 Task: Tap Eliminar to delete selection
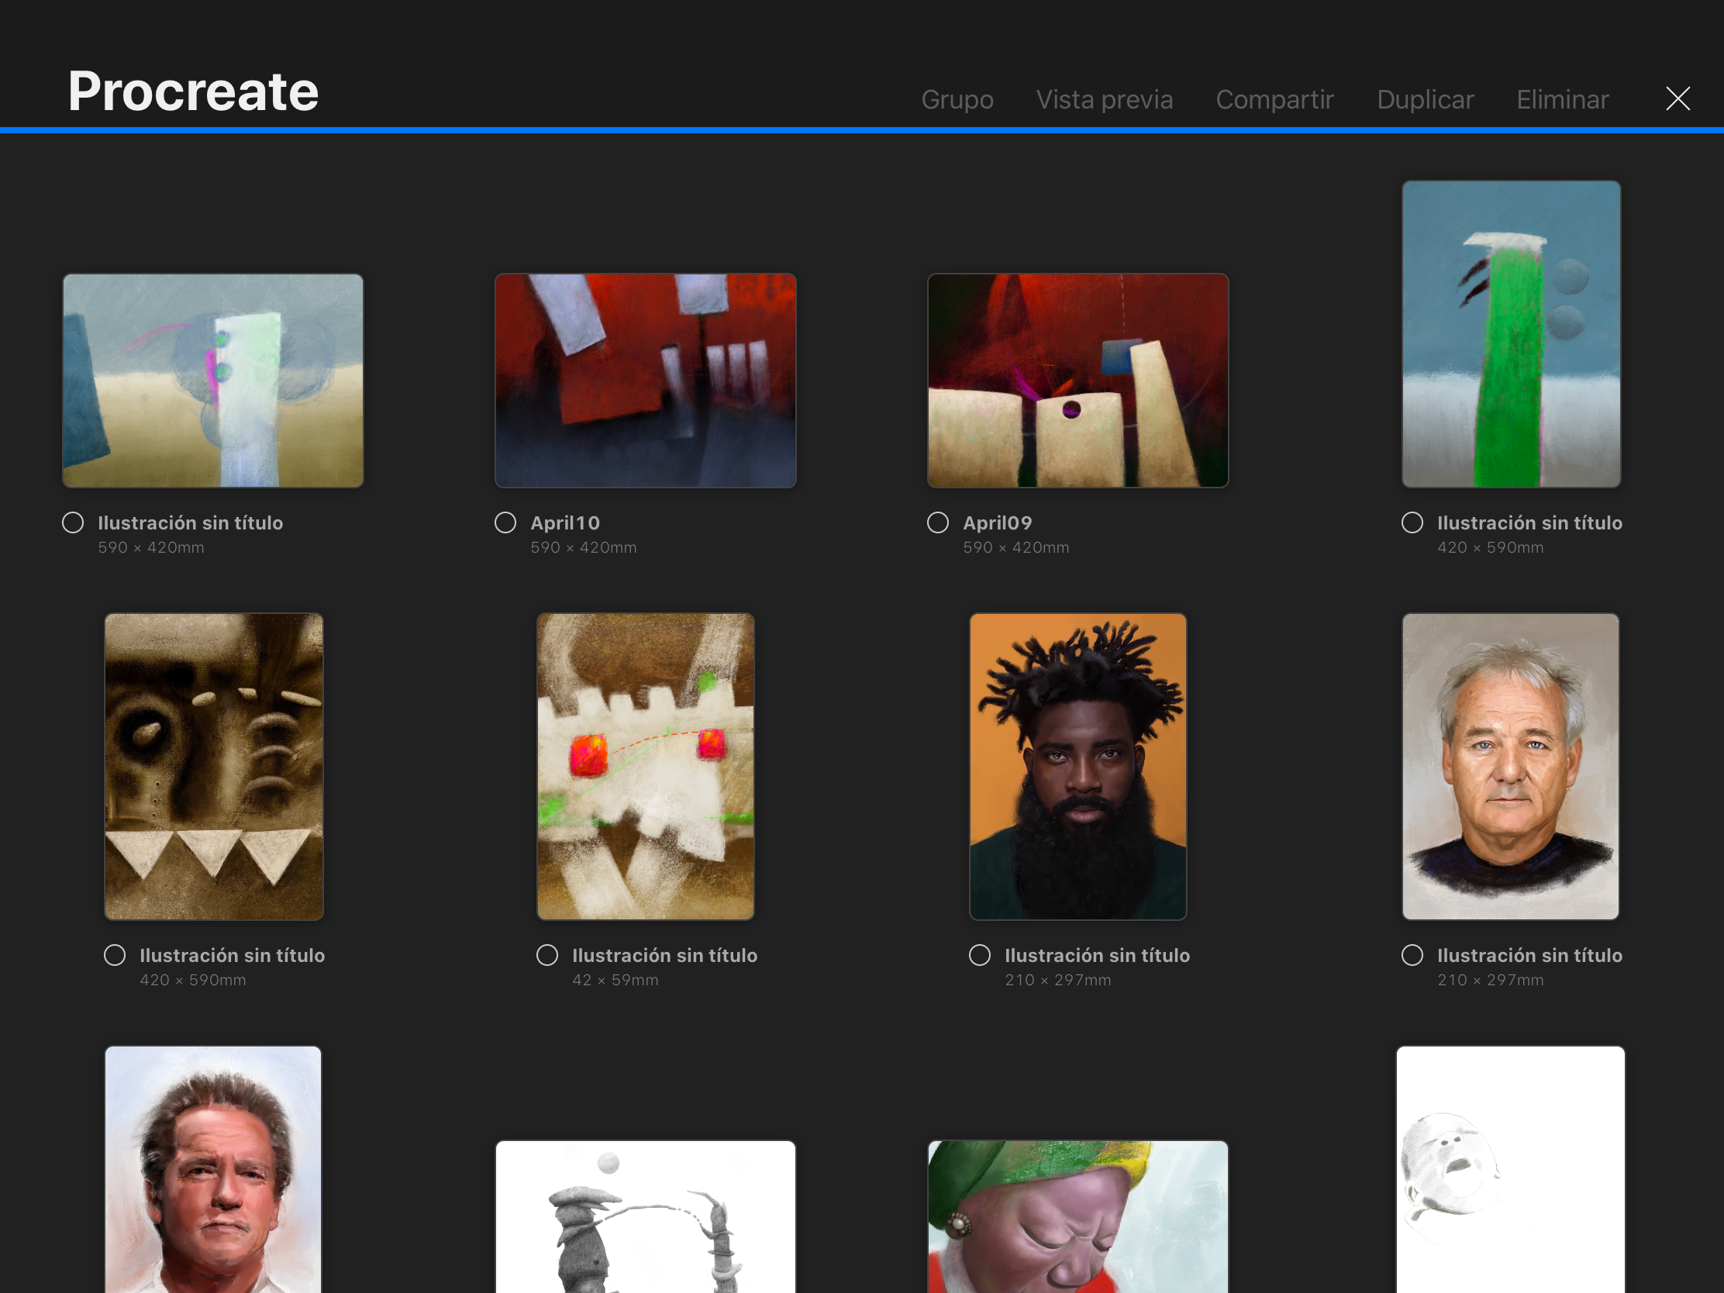1562,99
